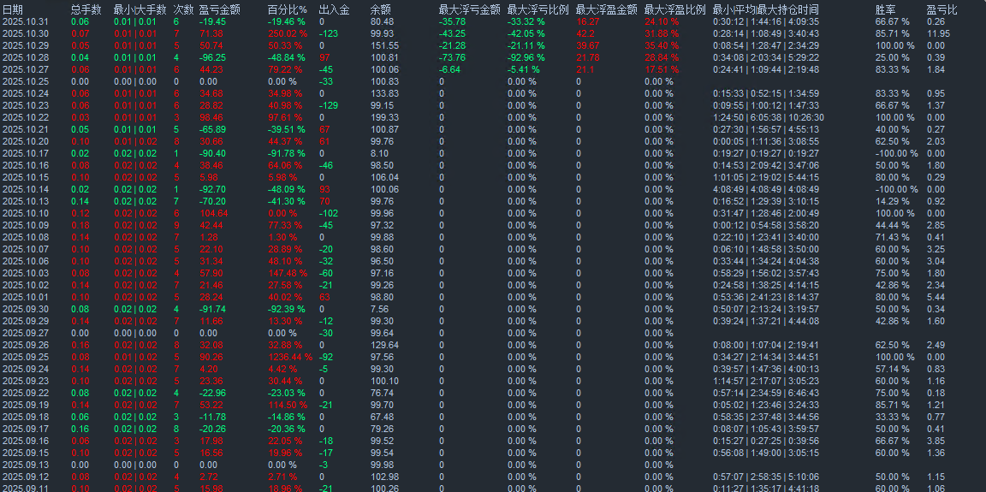
Task: Click the 日期 column header
Action: point(13,9)
